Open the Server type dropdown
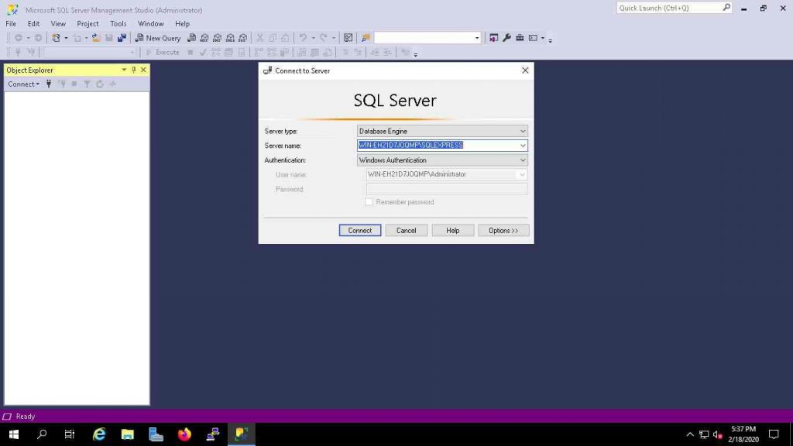793x446 pixels. 522,131
